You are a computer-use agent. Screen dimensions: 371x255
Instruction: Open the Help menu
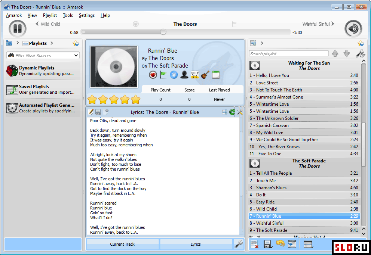105,15
